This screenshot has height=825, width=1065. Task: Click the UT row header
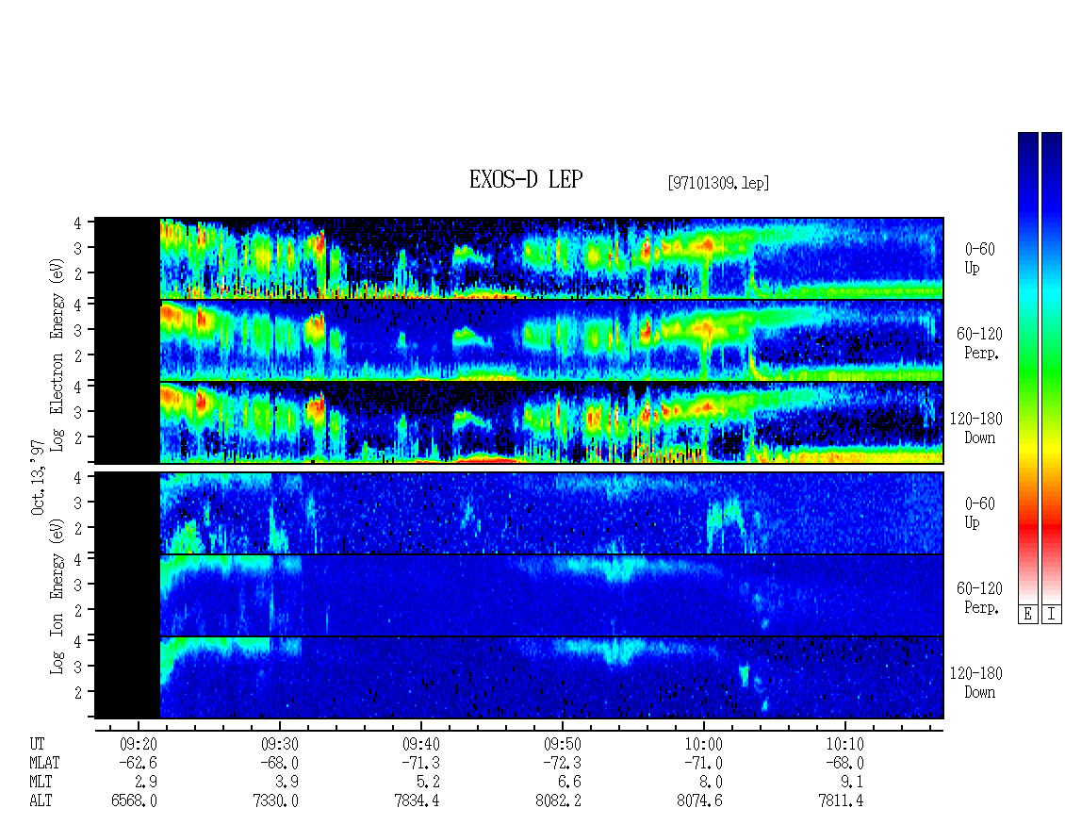pos(37,745)
